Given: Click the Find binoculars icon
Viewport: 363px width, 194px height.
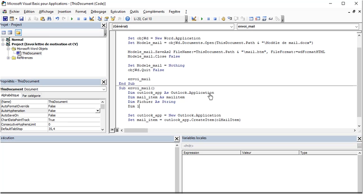Looking at the screenshot, I should (49, 19).
